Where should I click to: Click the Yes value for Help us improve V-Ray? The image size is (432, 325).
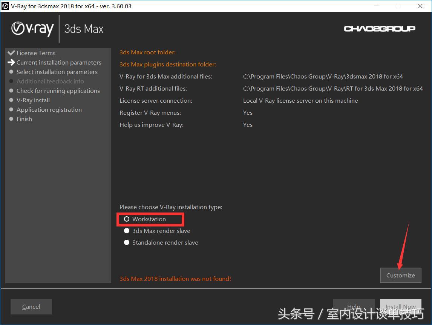coord(248,125)
